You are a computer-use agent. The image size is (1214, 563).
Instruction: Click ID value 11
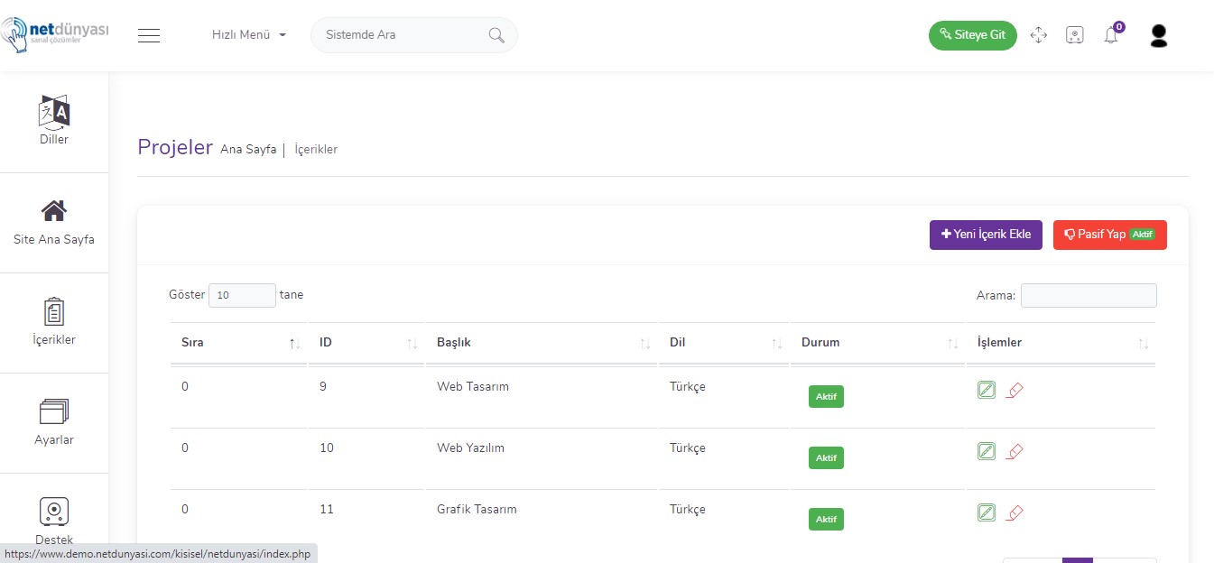327,509
